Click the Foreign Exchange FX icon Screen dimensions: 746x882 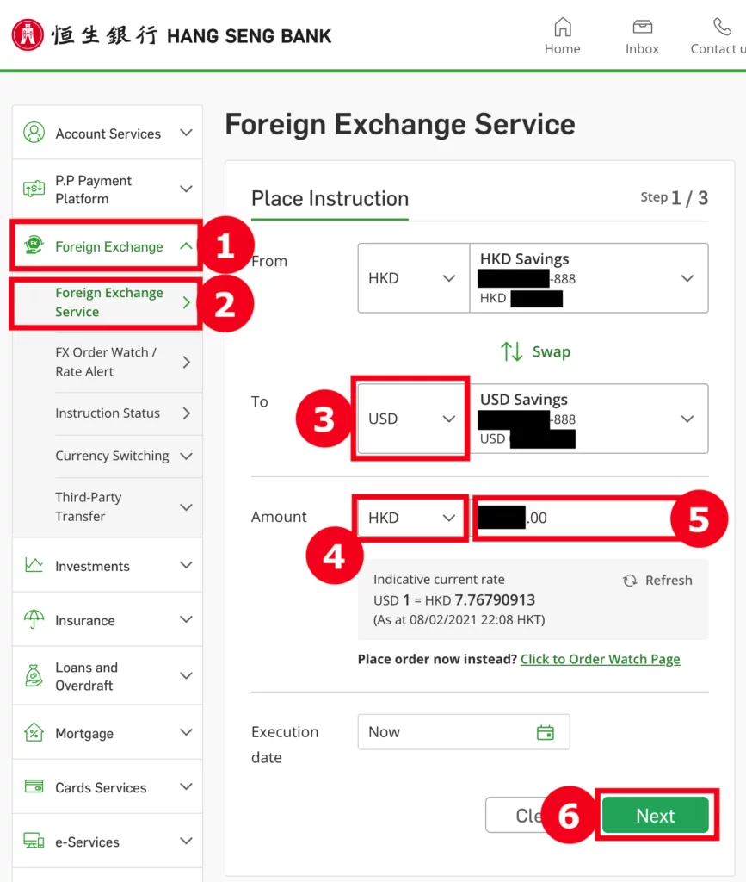[34, 245]
